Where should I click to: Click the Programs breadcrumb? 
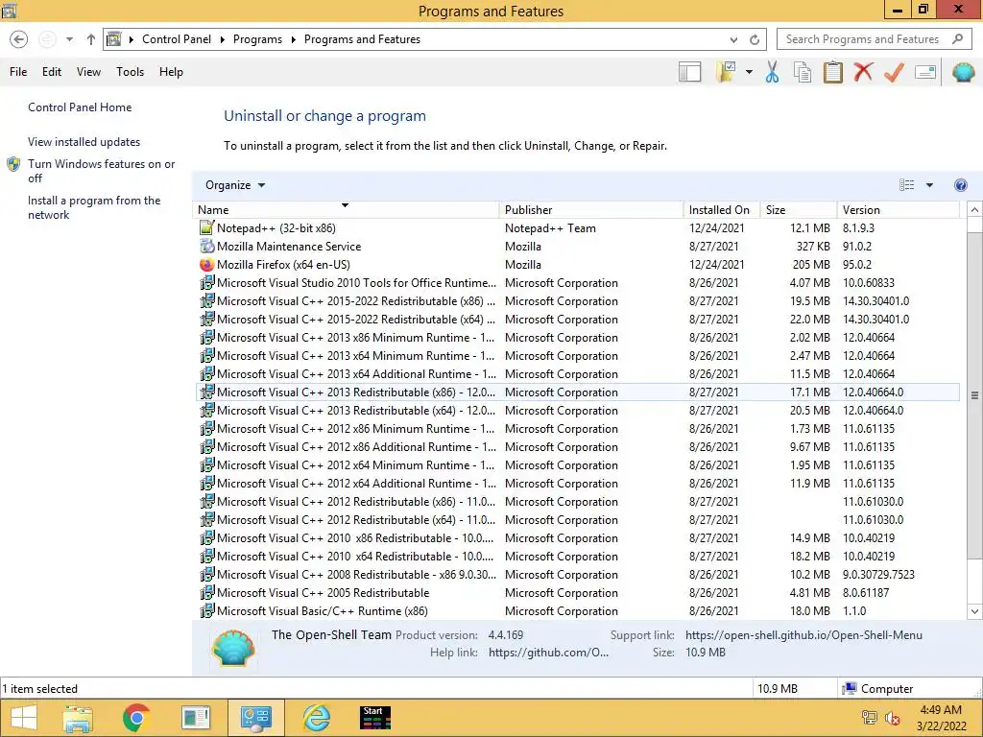pyautogui.click(x=257, y=38)
